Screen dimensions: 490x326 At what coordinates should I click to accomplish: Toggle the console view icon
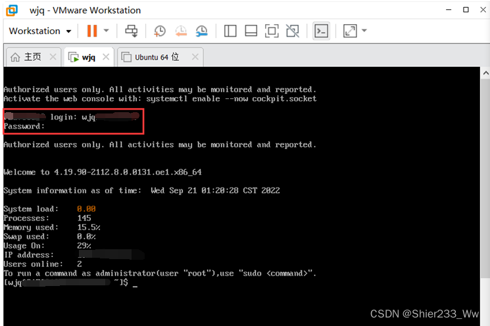pyautogui.click(x=321, y=31)
